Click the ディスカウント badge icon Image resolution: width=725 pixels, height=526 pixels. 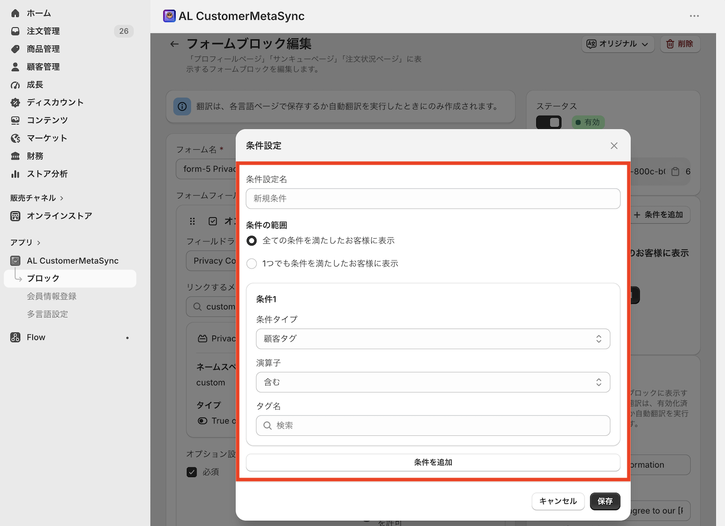[x=16, y=102]
